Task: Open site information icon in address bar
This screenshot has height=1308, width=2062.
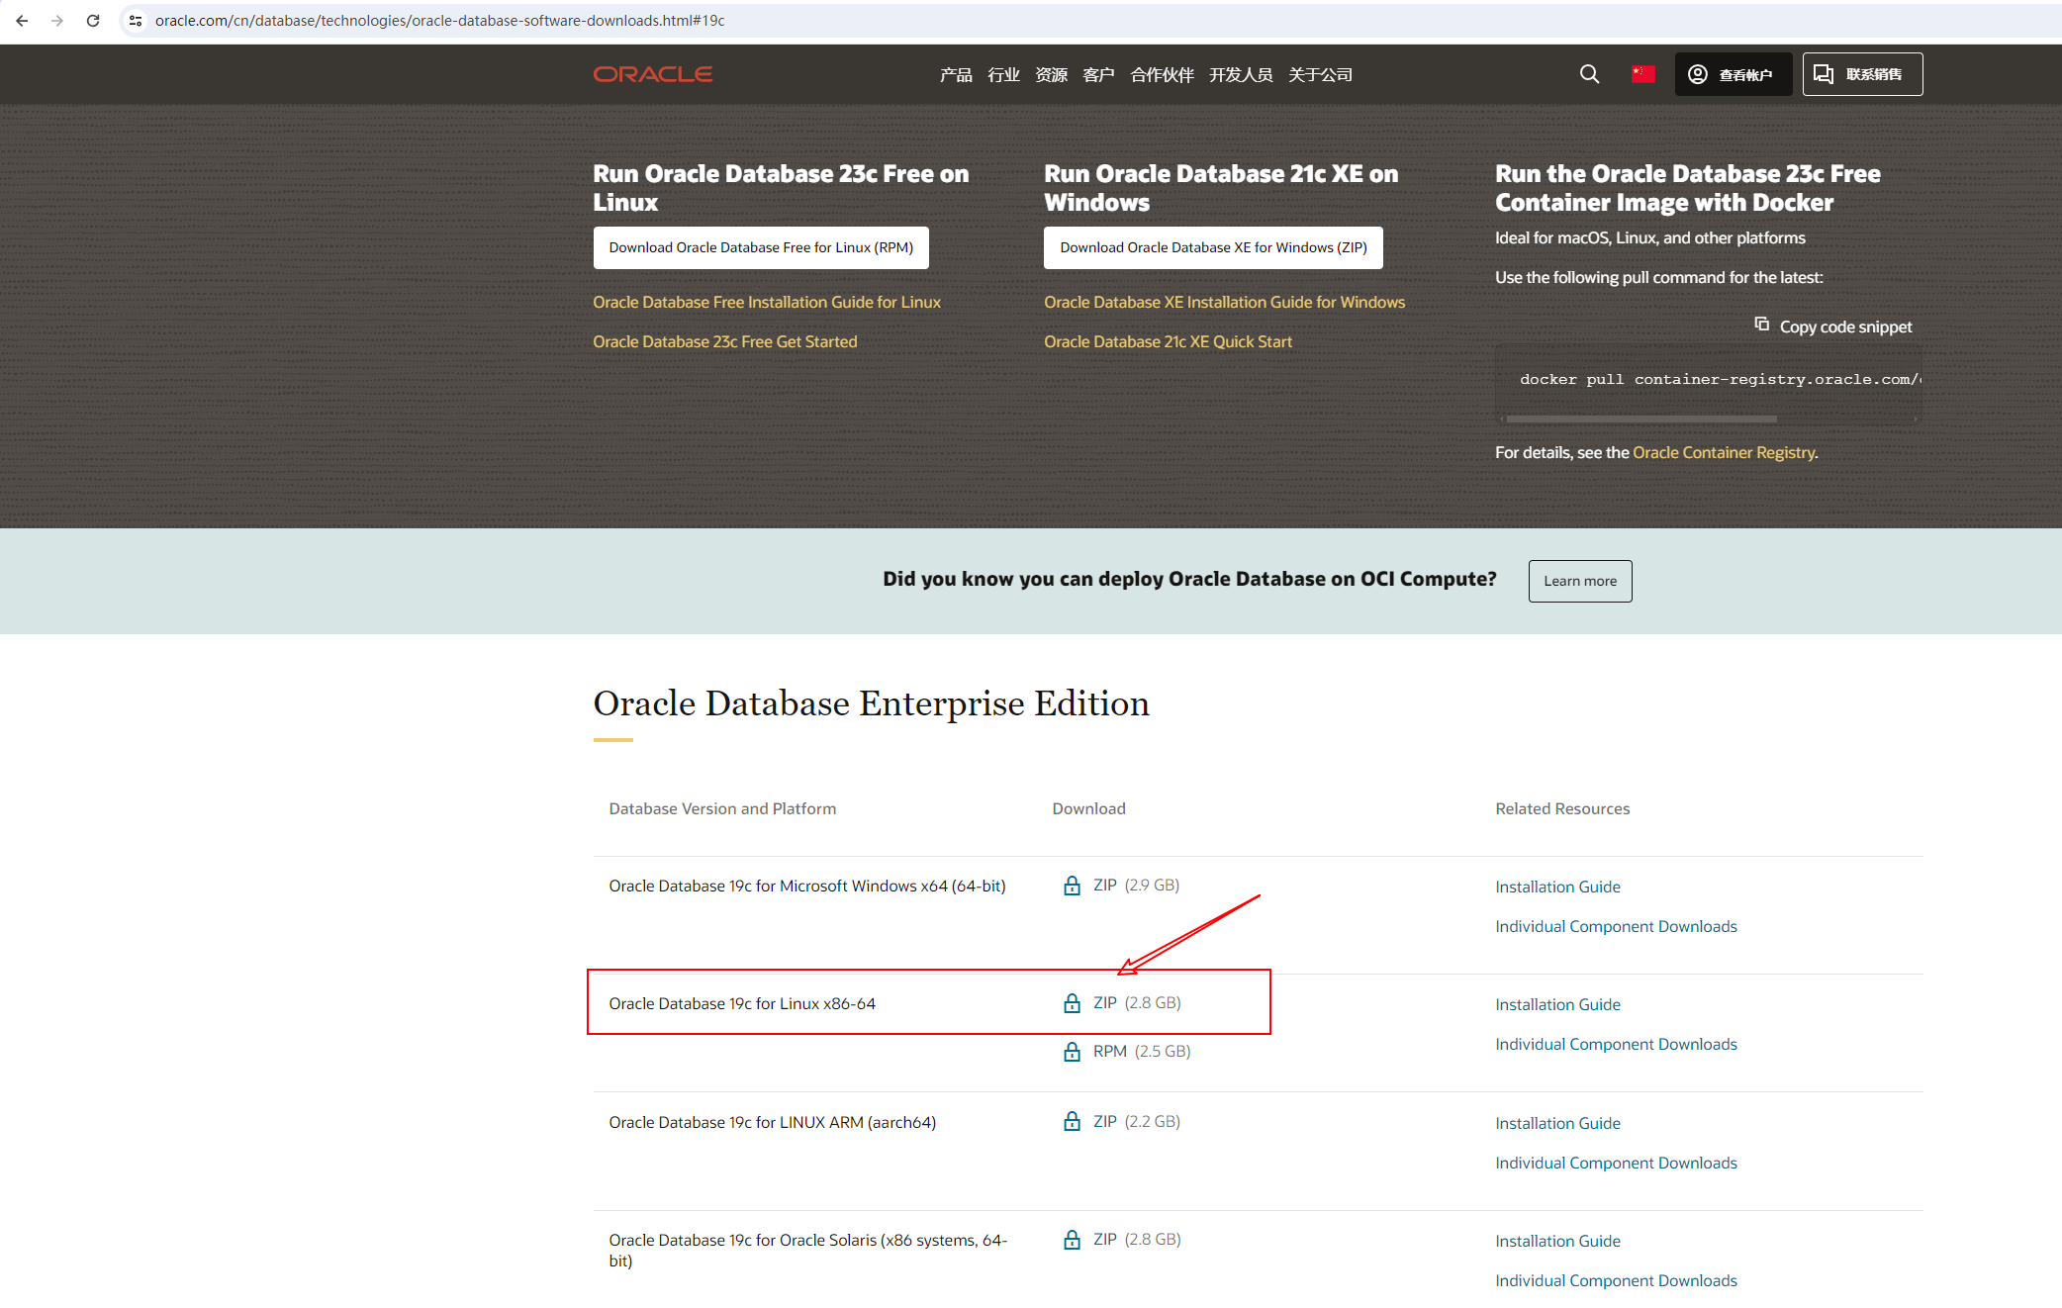Action: pos(136,20)
